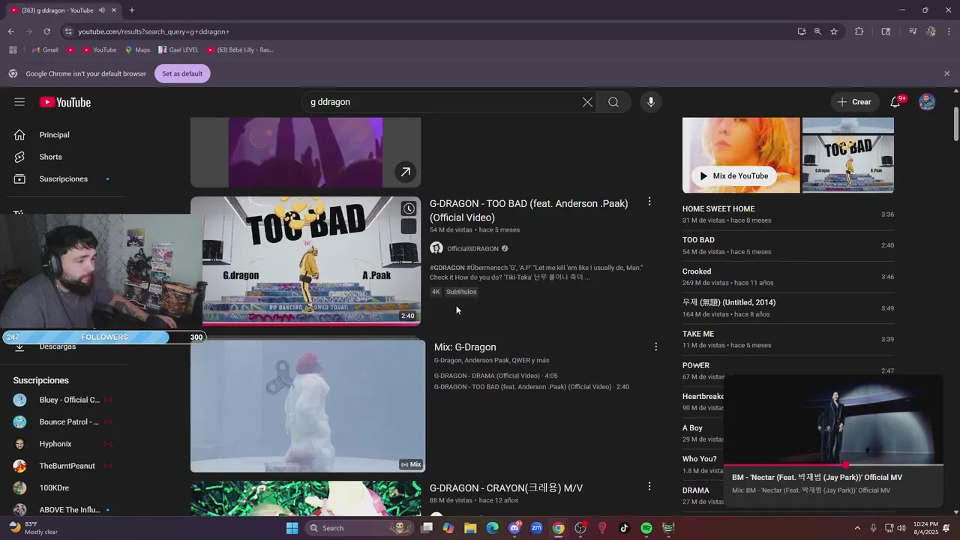Open Spotify from the taskbar
960x540 pixels.
pyautogui.click(x=646, y=528)
